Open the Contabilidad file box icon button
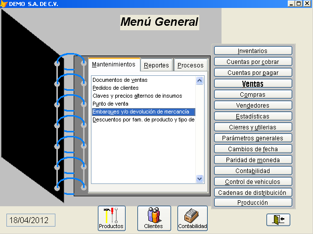Viewport: 313px width, 234px height. (192, 219)
